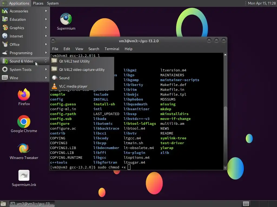Click the Graphics category icon
This screenshot has width=277, height=207.
pos(5,28)
